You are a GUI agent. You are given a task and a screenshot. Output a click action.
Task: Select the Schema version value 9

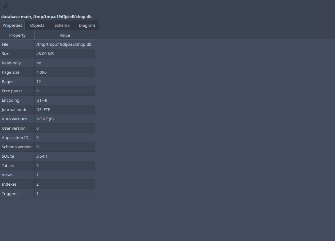pos(65,147)
